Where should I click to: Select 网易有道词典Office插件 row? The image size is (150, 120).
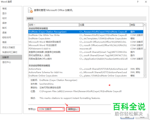[x=86, y=59]
